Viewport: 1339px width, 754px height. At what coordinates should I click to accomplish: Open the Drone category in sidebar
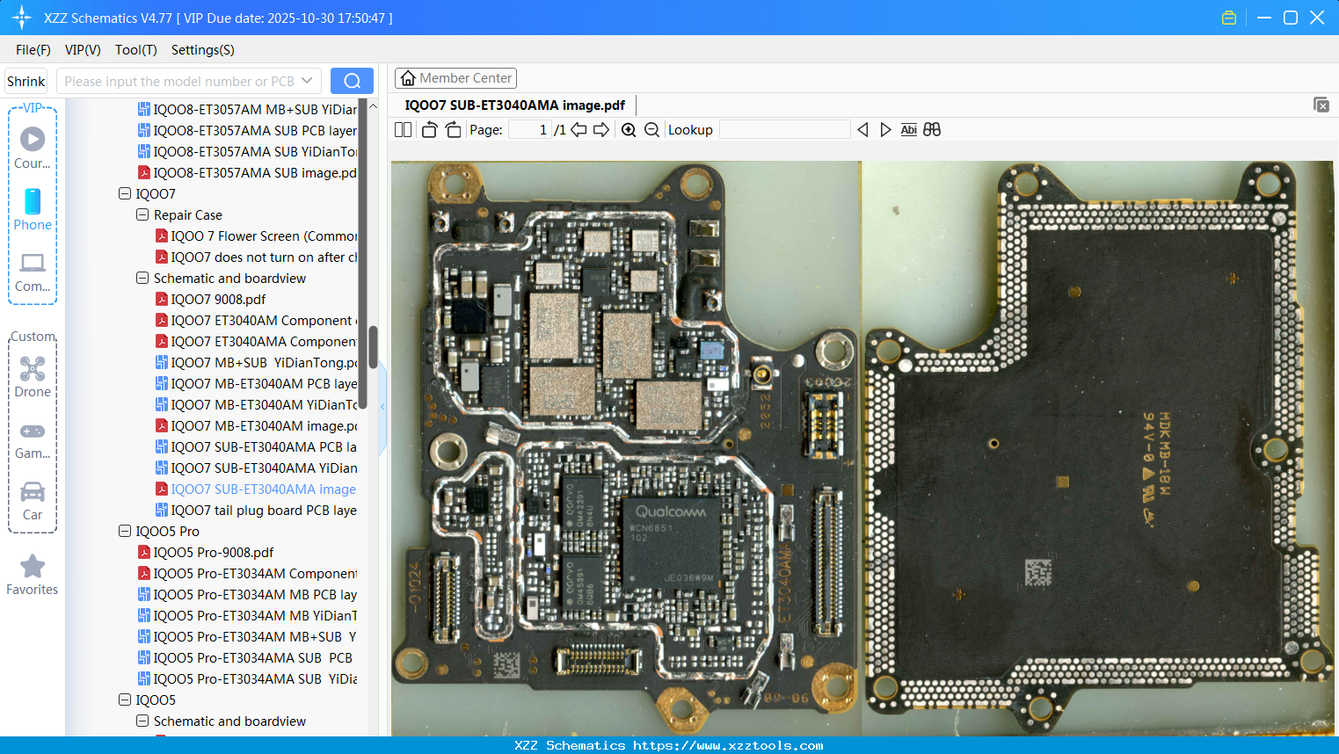pyautogui.click(x=33, y=377)
